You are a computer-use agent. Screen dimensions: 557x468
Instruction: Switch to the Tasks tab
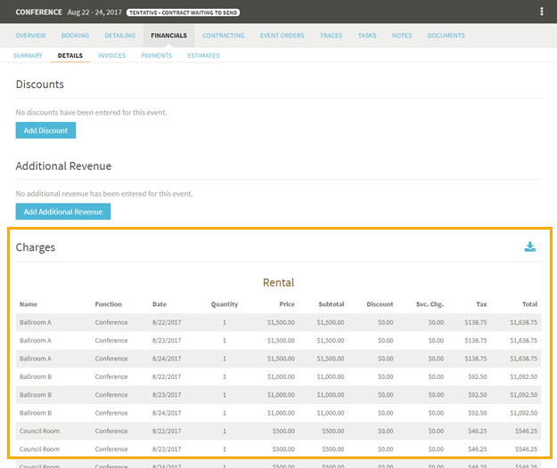point(366,36)
